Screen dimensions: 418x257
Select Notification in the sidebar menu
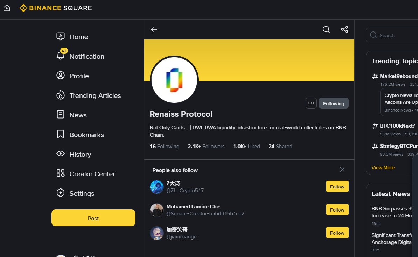87,56
